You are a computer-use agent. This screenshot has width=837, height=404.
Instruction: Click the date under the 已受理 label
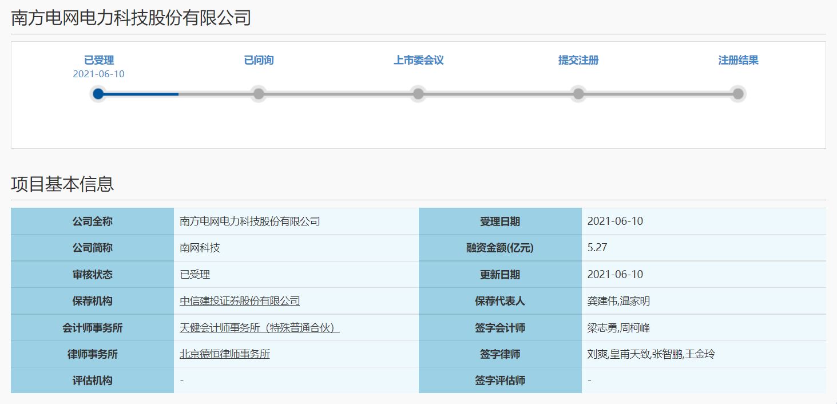pos(99,74)
